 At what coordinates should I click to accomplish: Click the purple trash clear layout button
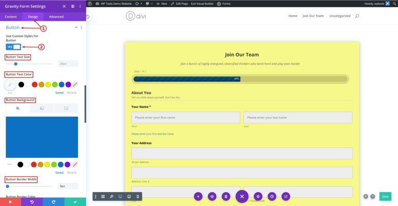(226, 196)
